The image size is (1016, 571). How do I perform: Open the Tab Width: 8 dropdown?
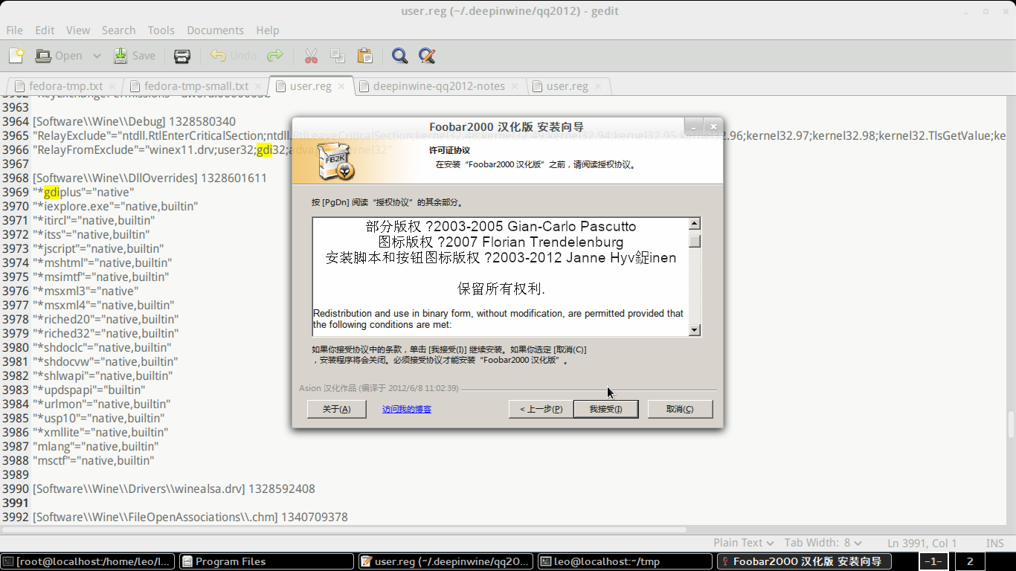coord(823,543)
